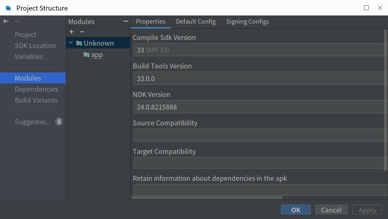Click the NDK Version input field
The image size is (388, 219).
[259, 107]
